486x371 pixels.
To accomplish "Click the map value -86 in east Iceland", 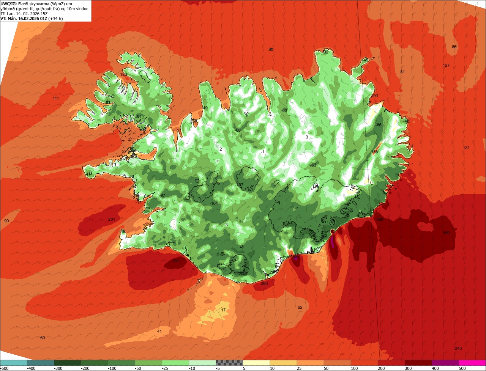I will (378, 125).
